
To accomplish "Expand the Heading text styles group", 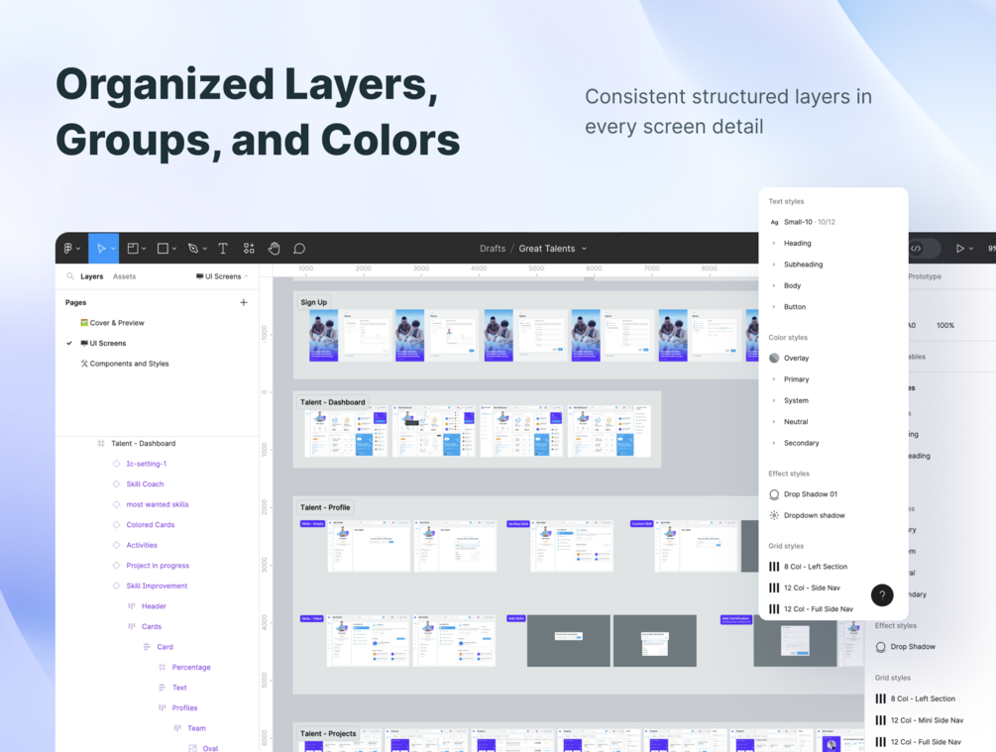I will [x=774, y=244].
